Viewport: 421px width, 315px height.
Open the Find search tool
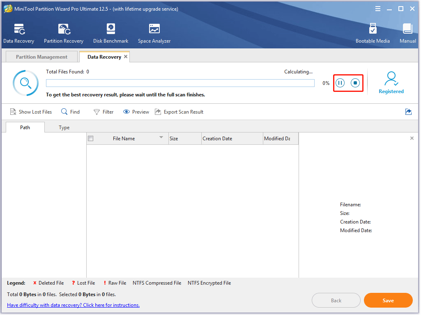tap(70, 112)
